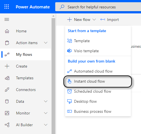Choose Automated cloud flow
Viewport: 141px width, 134px height.
pos(98,71)
